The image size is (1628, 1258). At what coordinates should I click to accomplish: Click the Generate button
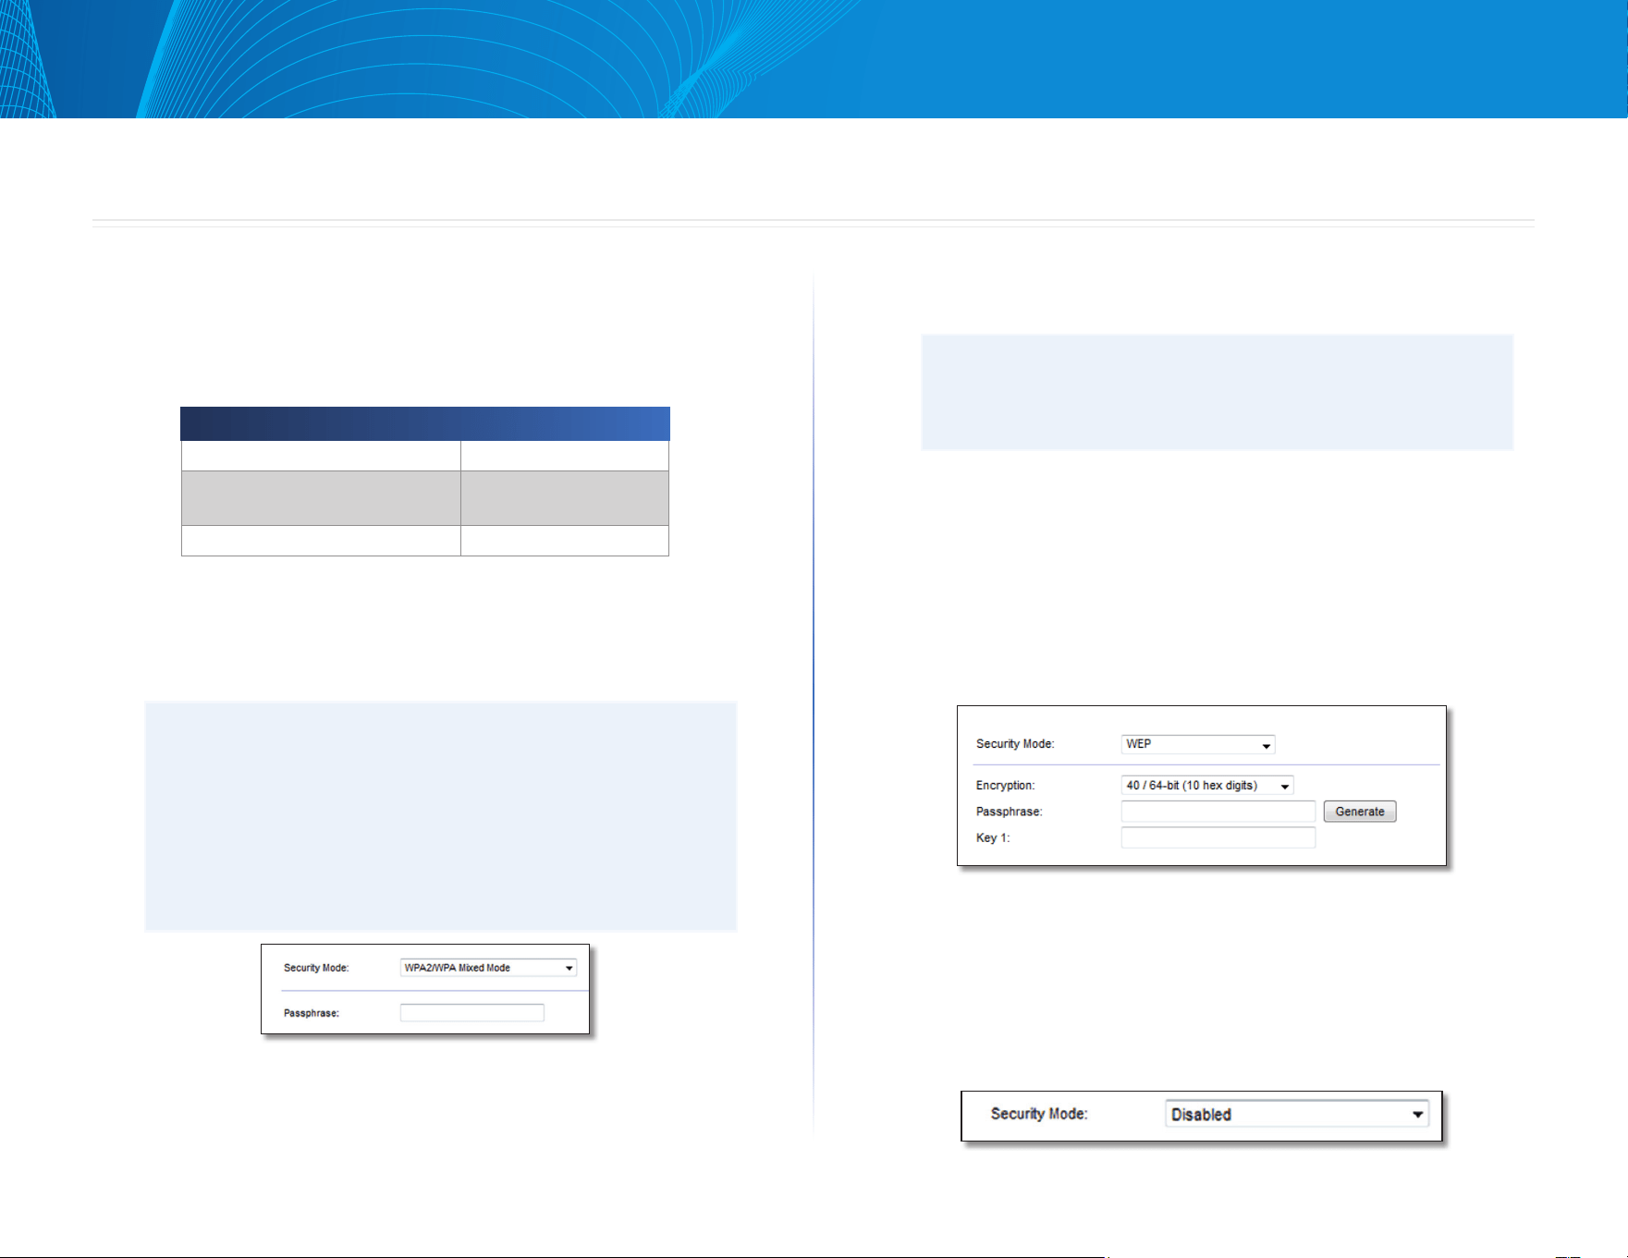(x=1360, y=812)
